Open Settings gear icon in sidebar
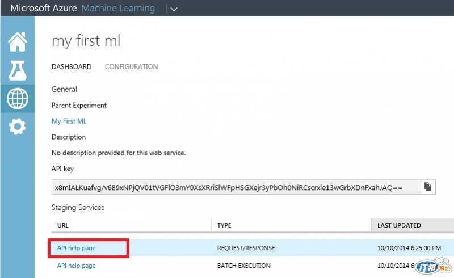Screen dimensions: 454x278 click(x=18, y=127)
